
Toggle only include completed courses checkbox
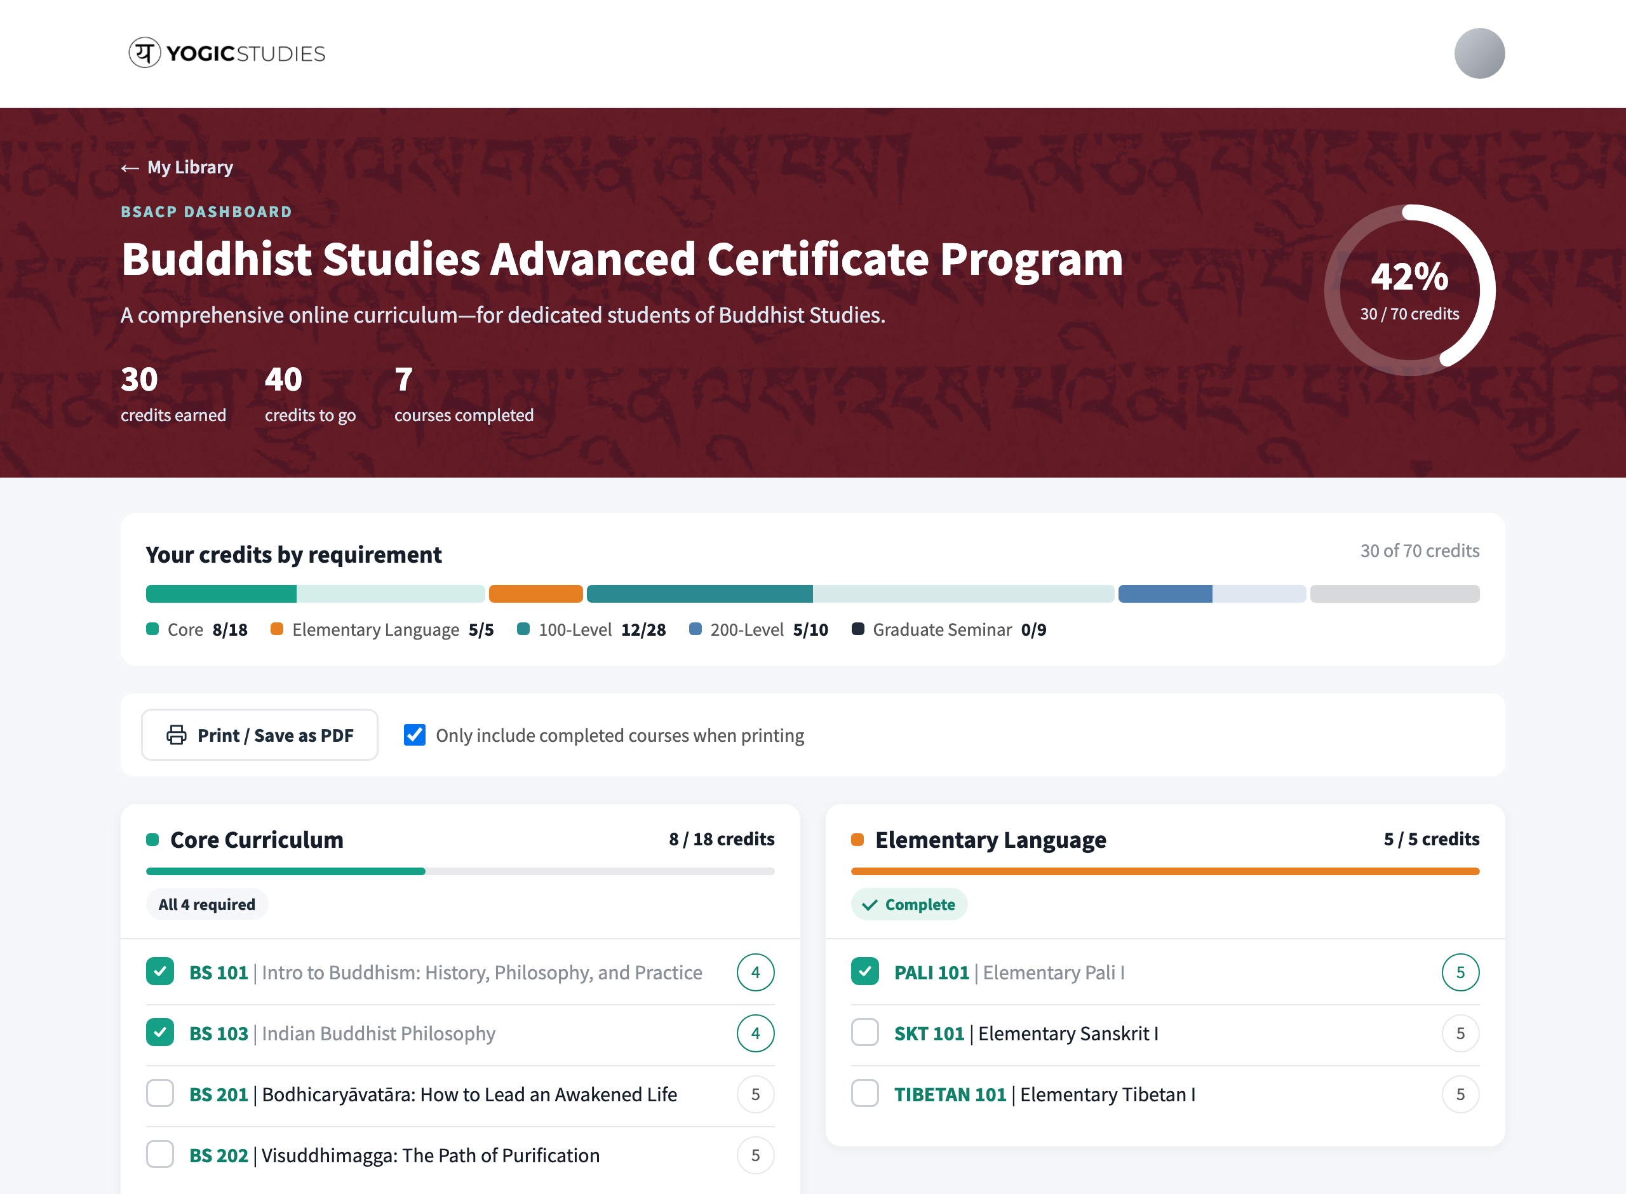click(415, 735)
